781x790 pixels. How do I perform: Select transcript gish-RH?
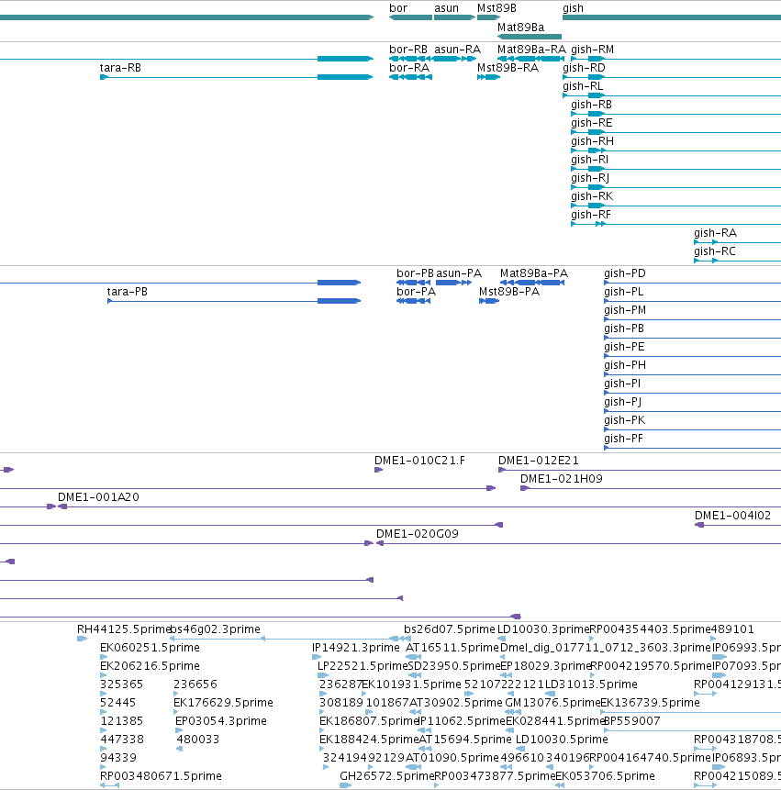click(x=675, y=150)
